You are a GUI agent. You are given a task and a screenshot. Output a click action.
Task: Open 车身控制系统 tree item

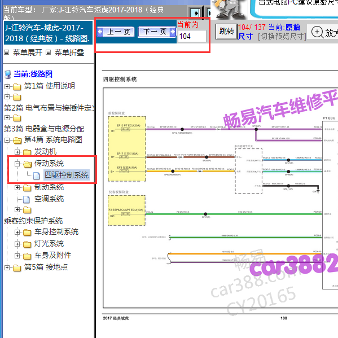56,231
